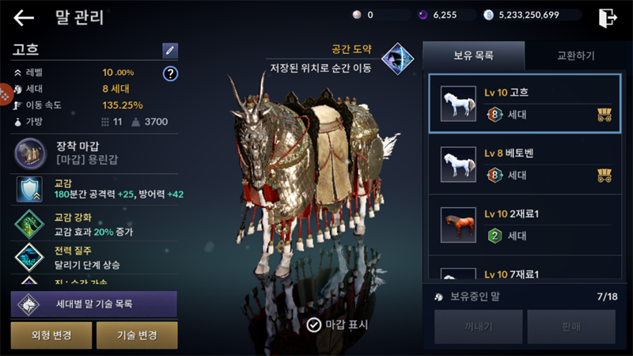Select Lv 10 2재료1 horse entry
Viewport: 633px width, 356px height.
(525, 225)
